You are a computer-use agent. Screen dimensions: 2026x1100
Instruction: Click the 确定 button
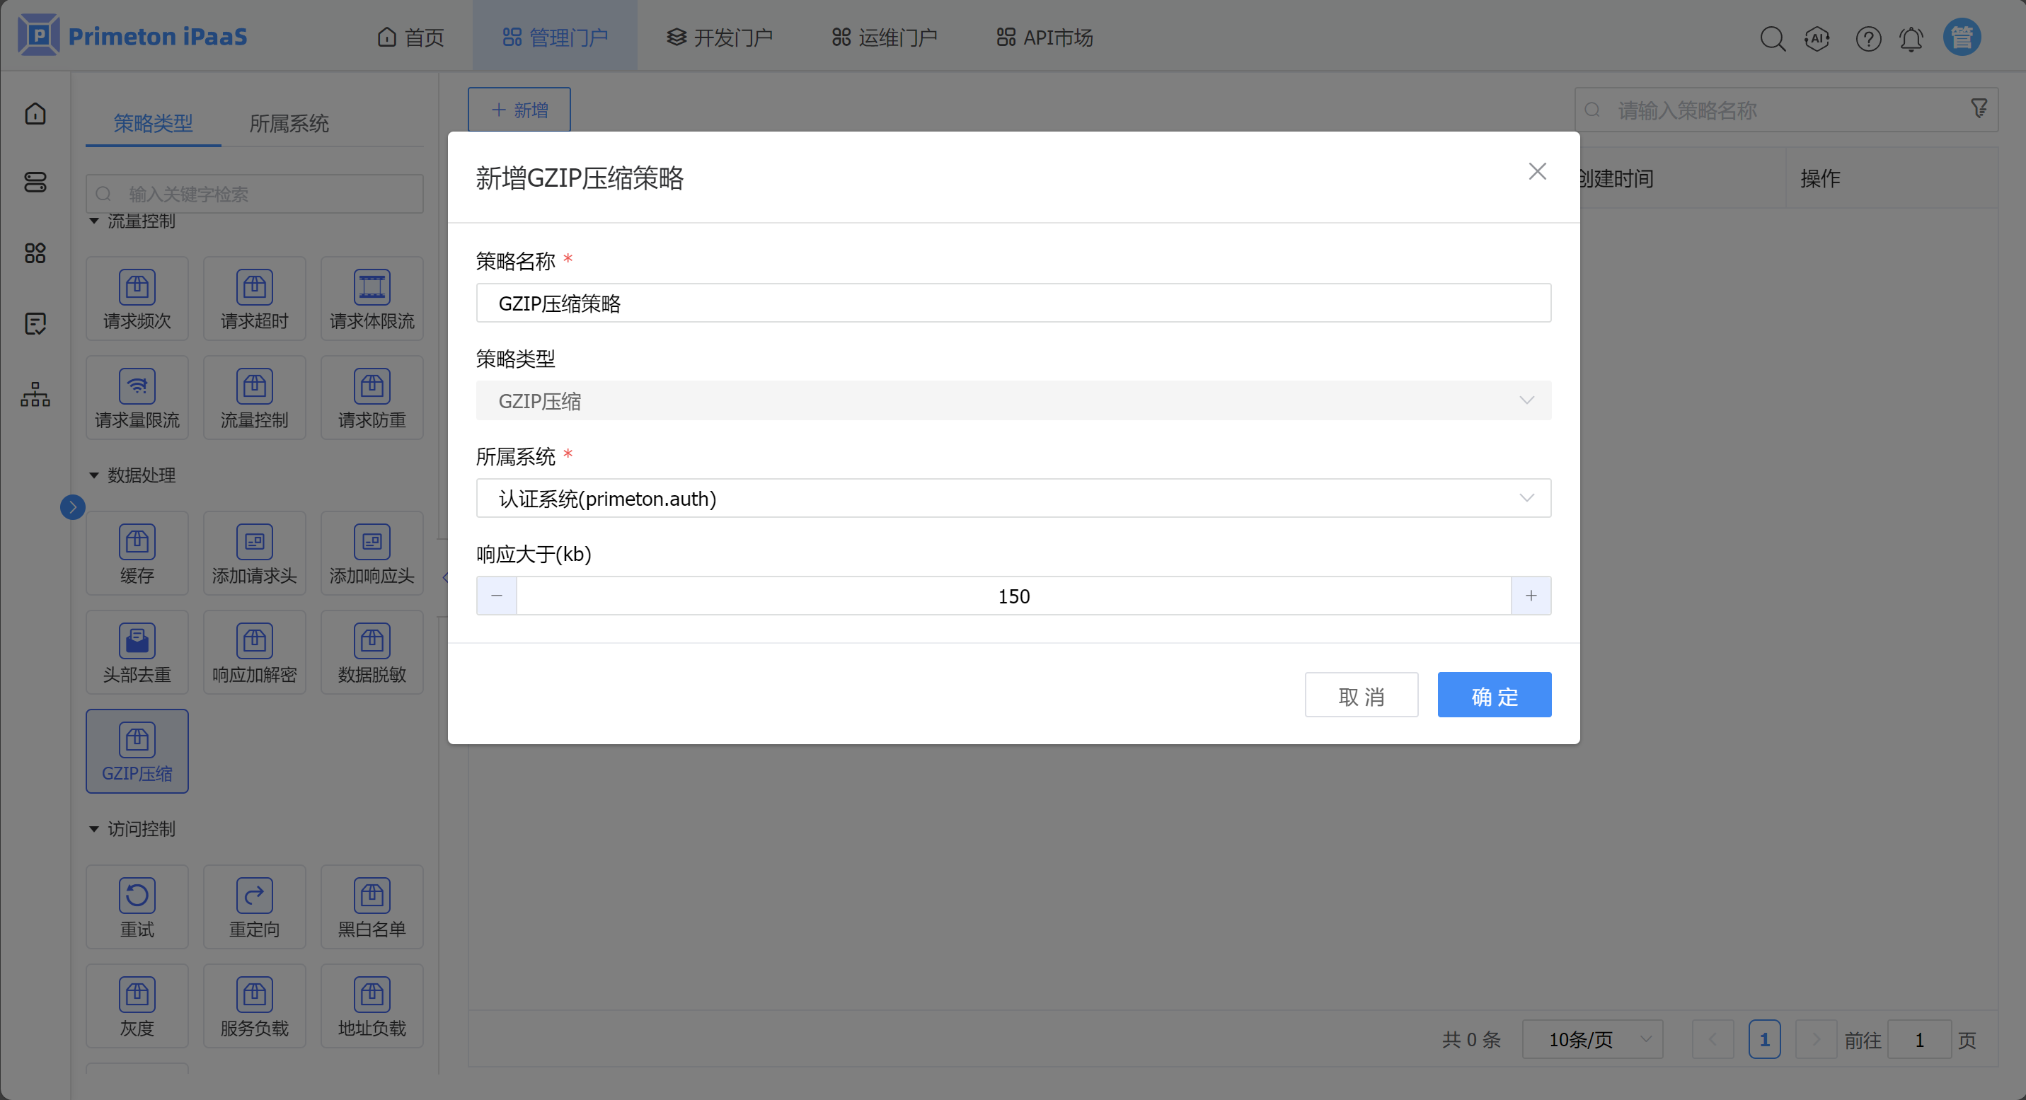[1494, 695]
